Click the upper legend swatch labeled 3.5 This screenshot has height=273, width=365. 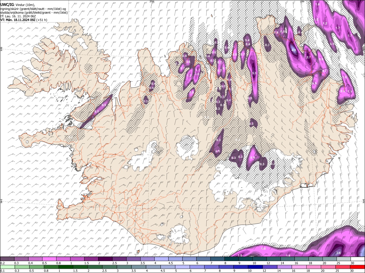(x=147, y=259)
